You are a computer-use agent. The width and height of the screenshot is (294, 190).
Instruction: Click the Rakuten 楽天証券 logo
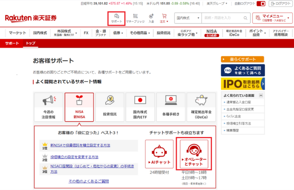tap(31, 18)
